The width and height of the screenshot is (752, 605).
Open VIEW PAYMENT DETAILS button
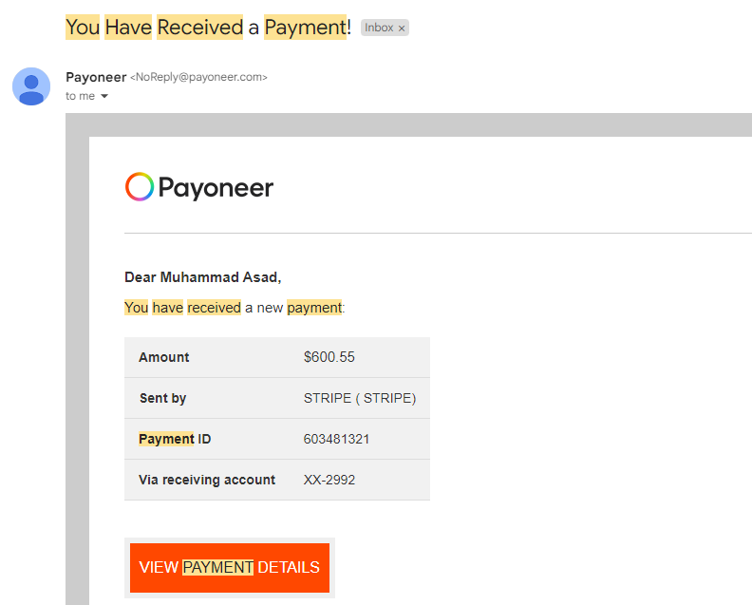(x=229, y=568)
